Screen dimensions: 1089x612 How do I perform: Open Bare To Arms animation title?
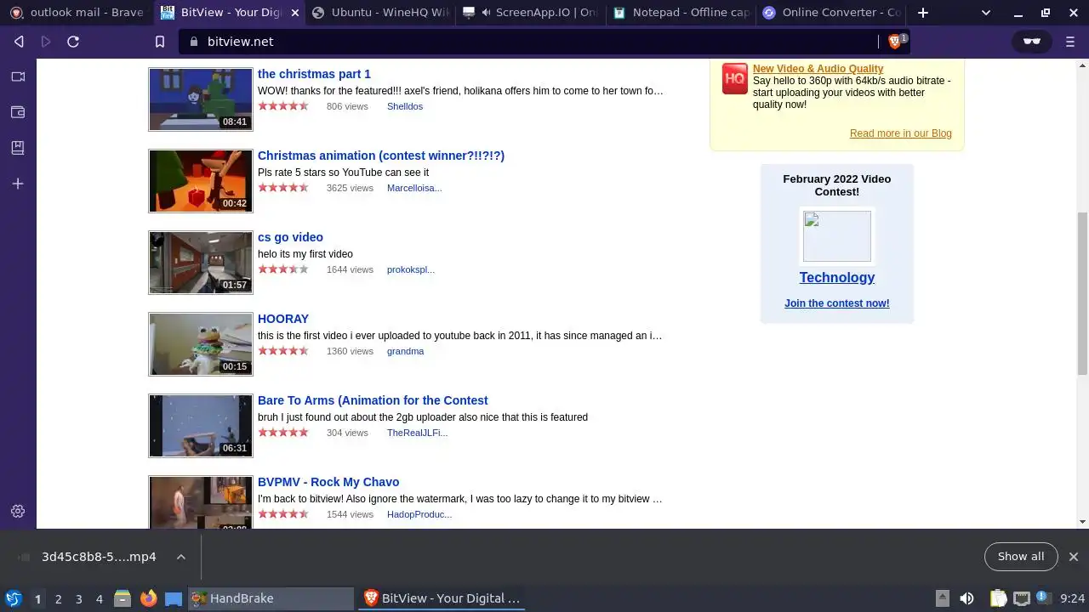pyautogui.click(x=373, y=400)
